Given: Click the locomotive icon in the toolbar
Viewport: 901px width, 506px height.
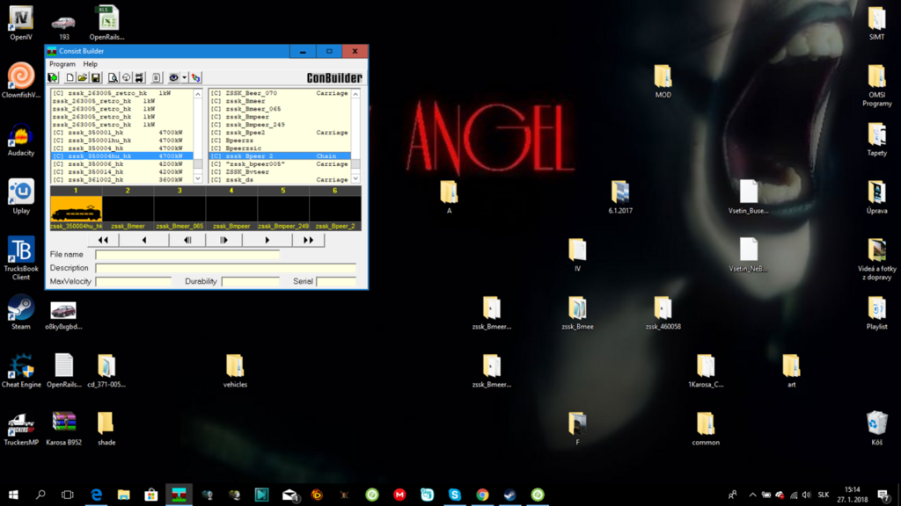Looking at the screenshot, I should pos(139,77).
